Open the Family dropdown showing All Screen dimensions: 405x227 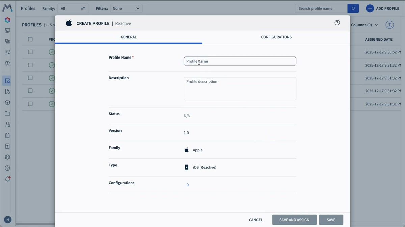pyautogui.click(x=73, y=8)
